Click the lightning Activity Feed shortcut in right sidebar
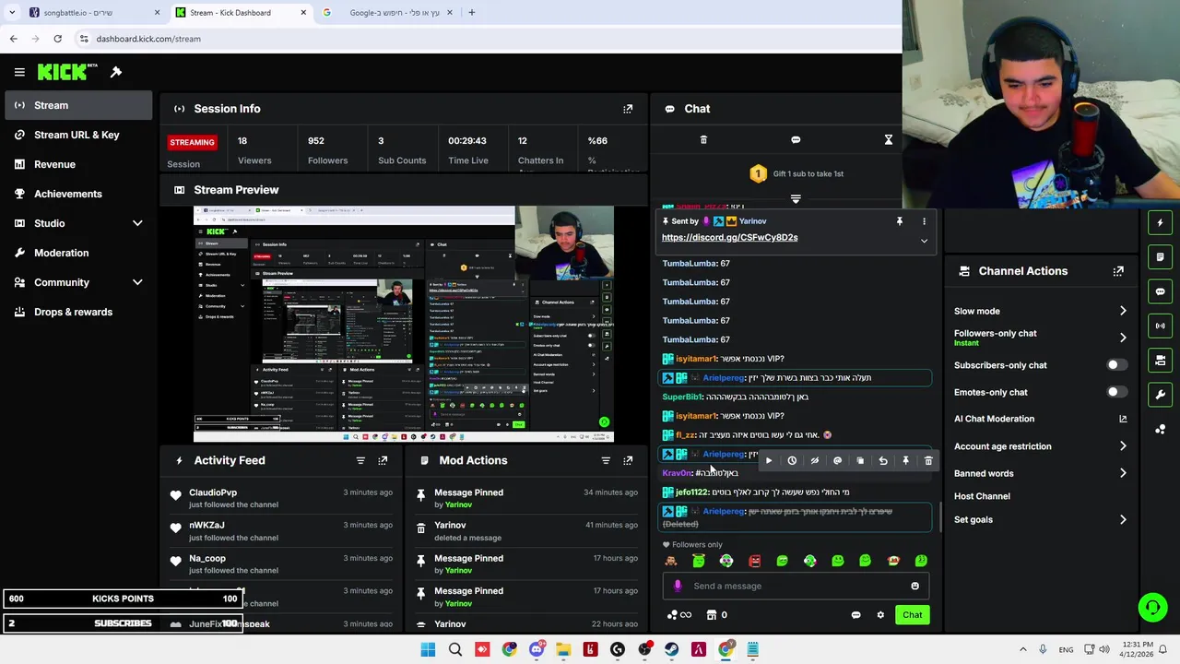Screen dimensions: 1180x664 (x=1160, y=222)
